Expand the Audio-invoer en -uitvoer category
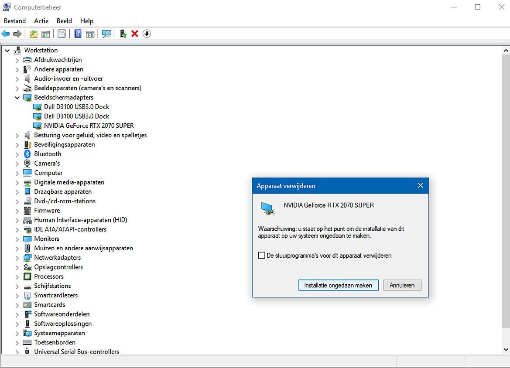 (x=17, y=78)
